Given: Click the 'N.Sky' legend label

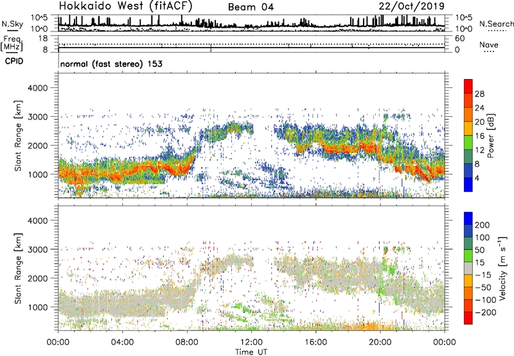Looking at the screenshot, I should tap(12, 24).
